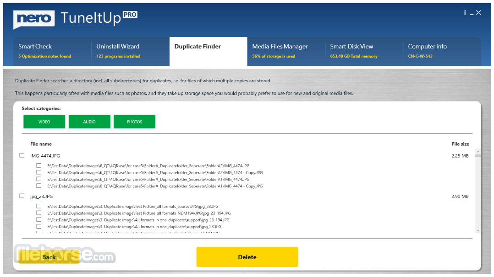Click path ending FolderA1\IMG_4474.JPG
The height and width of the screenshot is (277, 494).
click(x=148, y=180)
